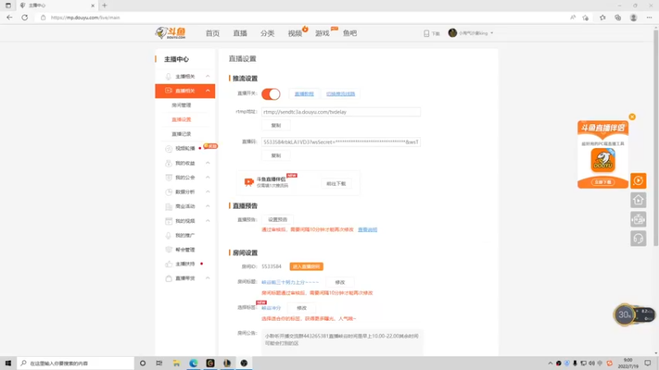Image resolution: width=659 pixels, height=370 pixels.
Task: Click the room title link text
Action: 290,282
